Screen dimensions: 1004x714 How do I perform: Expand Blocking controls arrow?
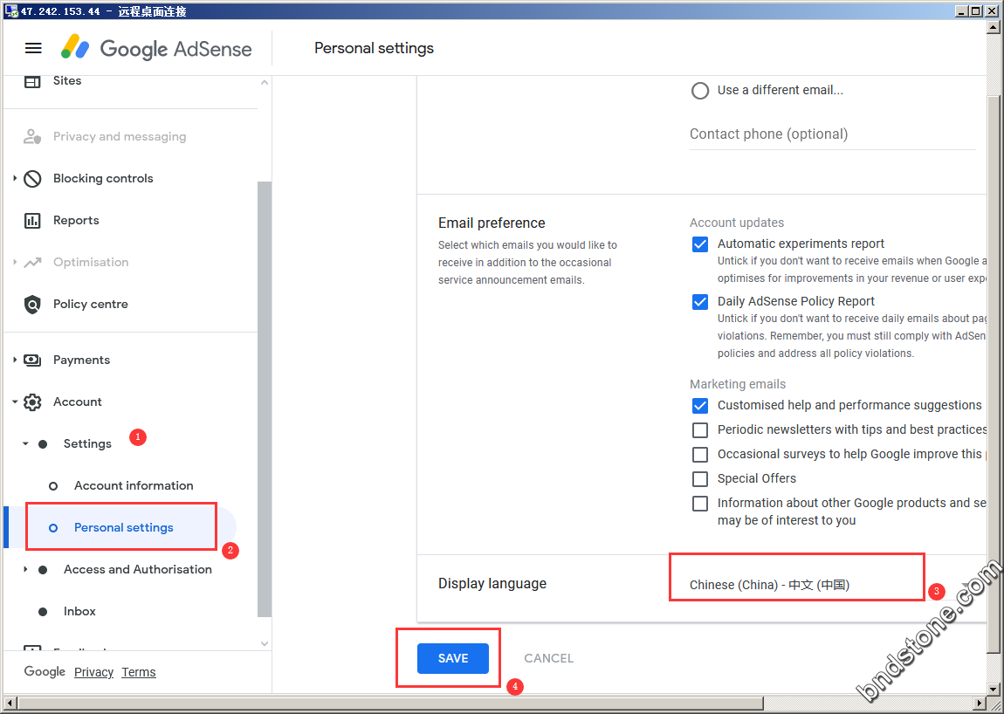pyautogui.click(x=15, y=179)
